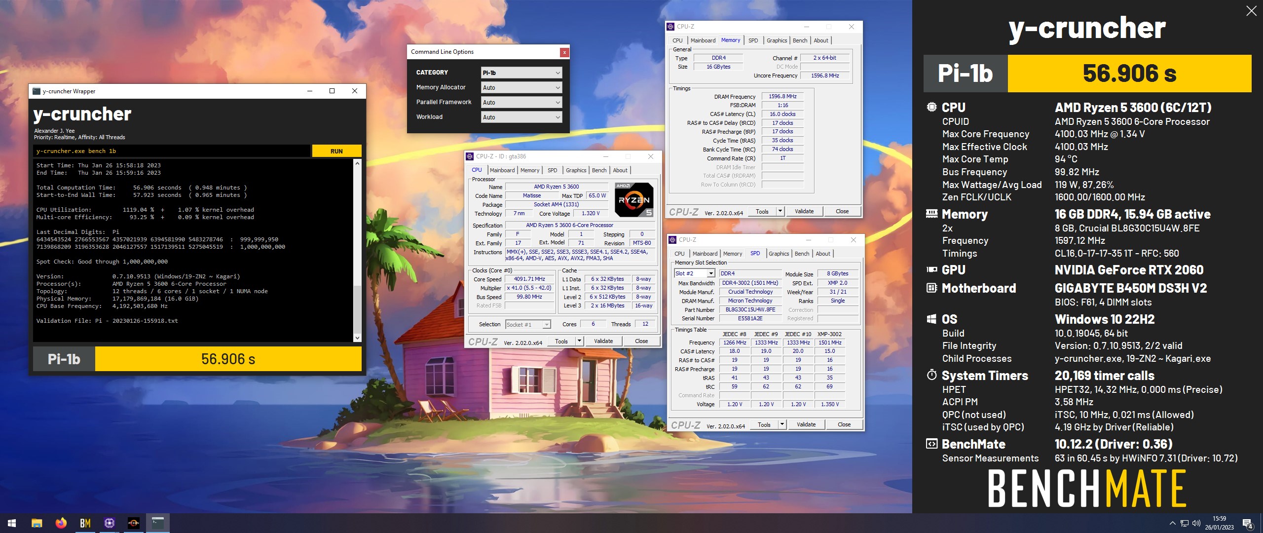Open the notification center icon
This screenshot has width=1263, height=533.
tap(1248, 524)
